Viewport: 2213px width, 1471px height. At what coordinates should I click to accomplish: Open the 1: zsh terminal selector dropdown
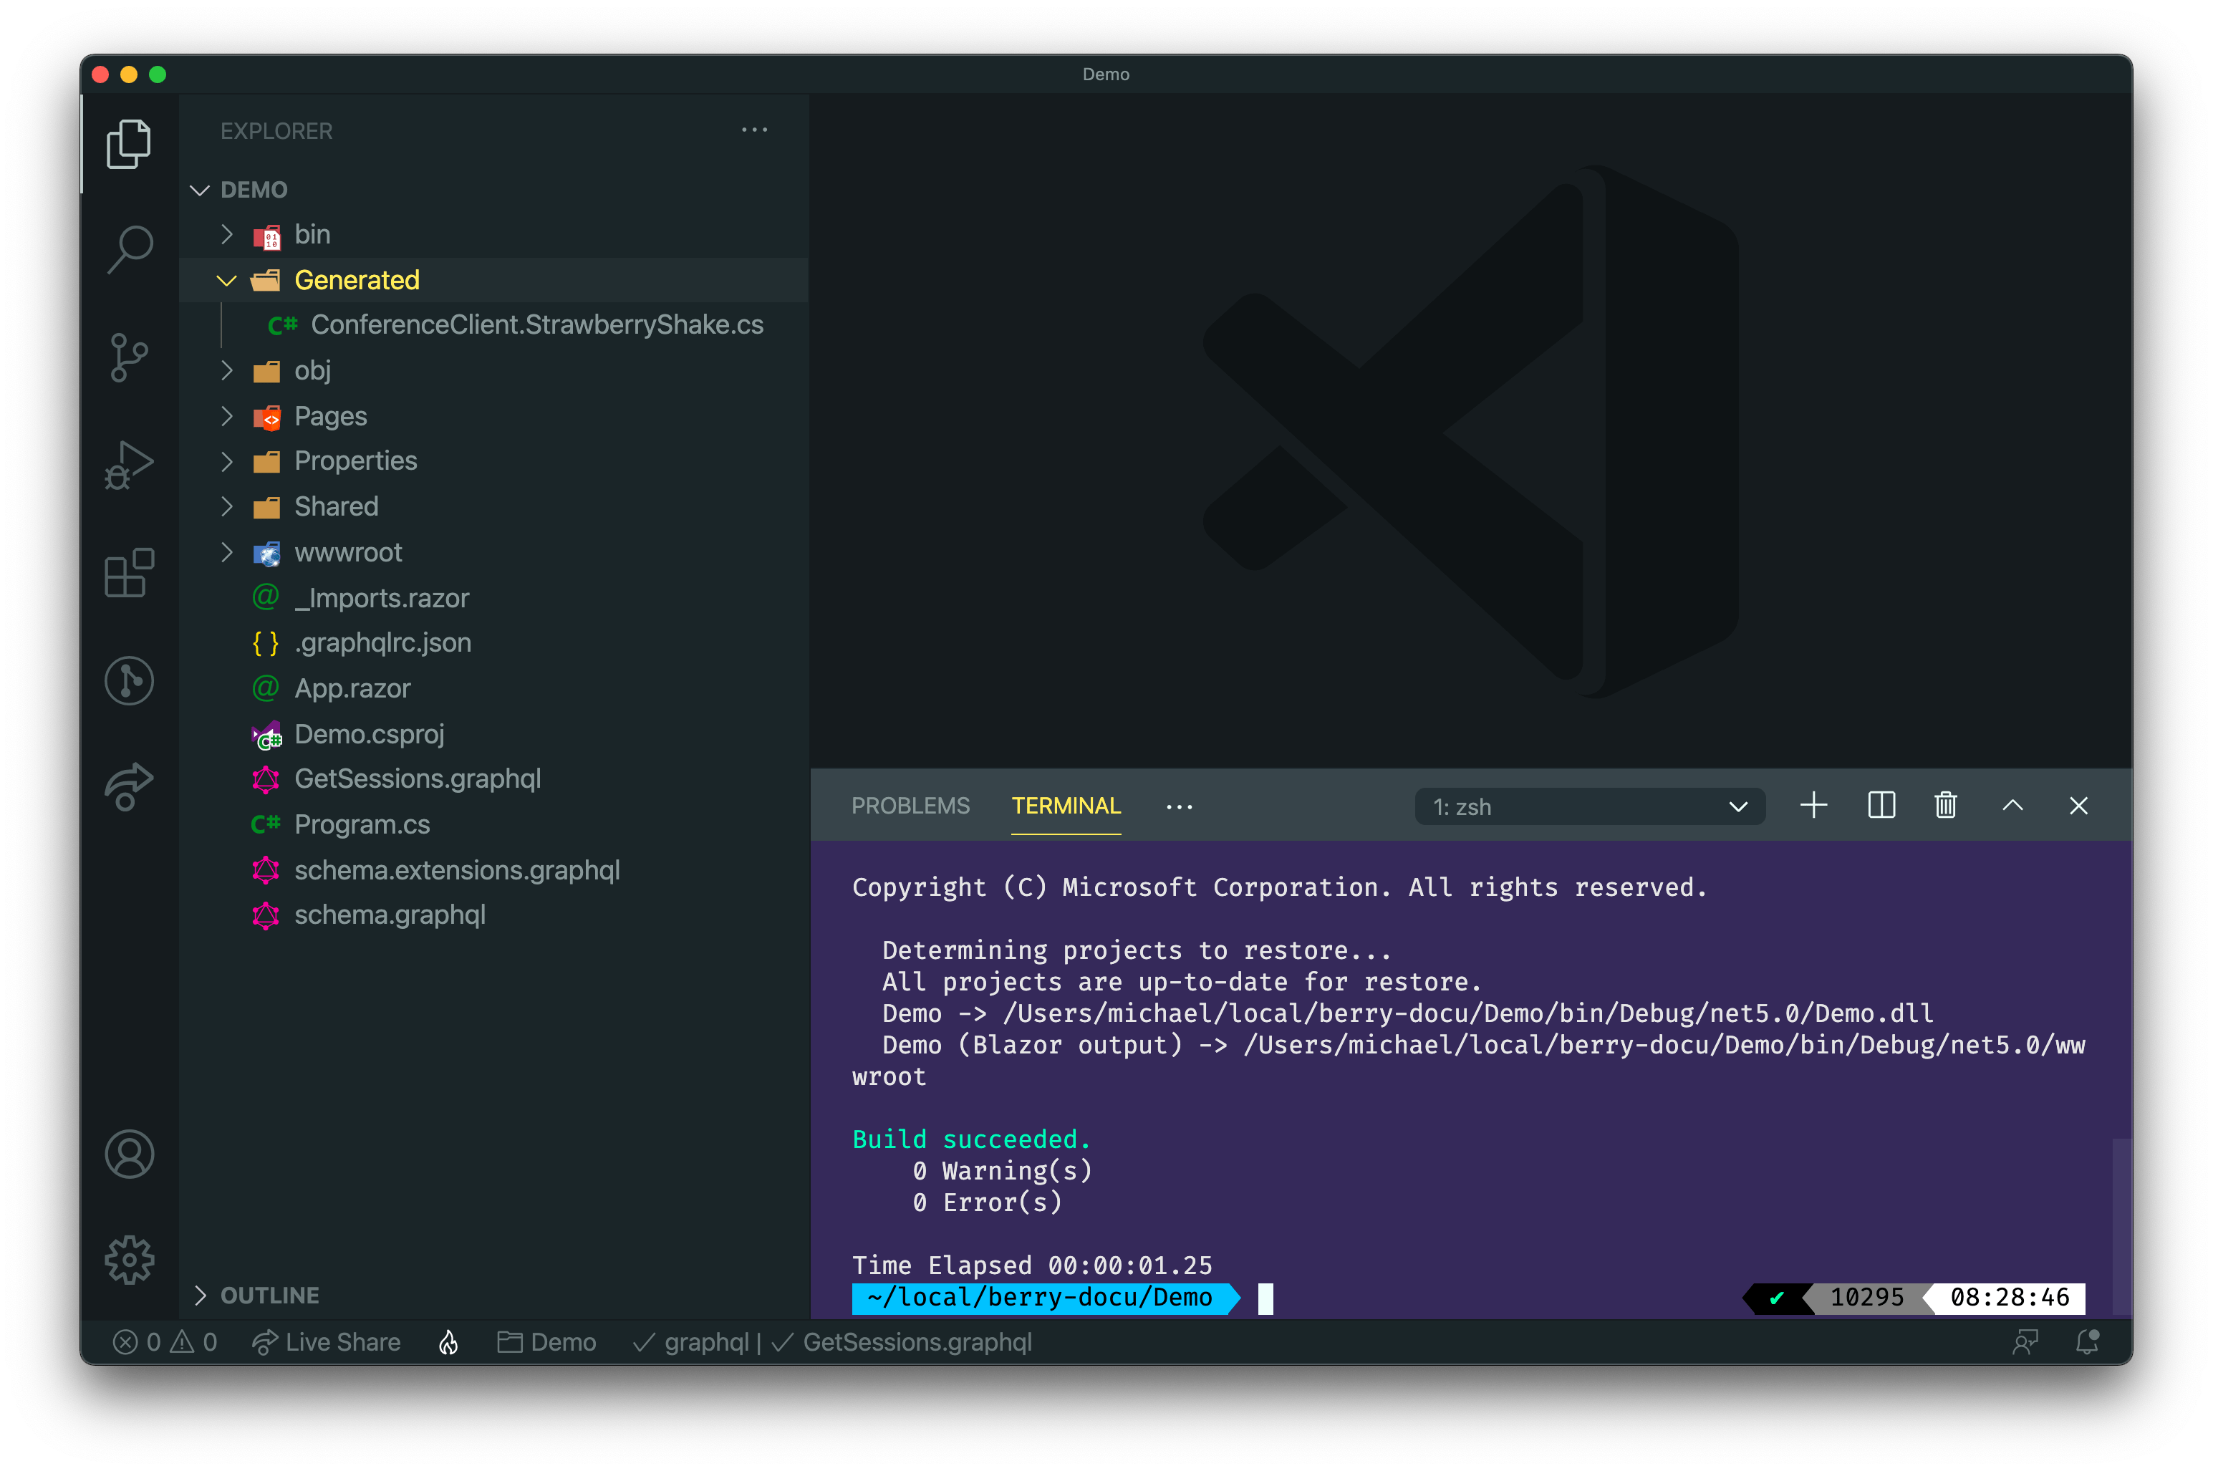pyautogui.click(x=1589, y=807)
